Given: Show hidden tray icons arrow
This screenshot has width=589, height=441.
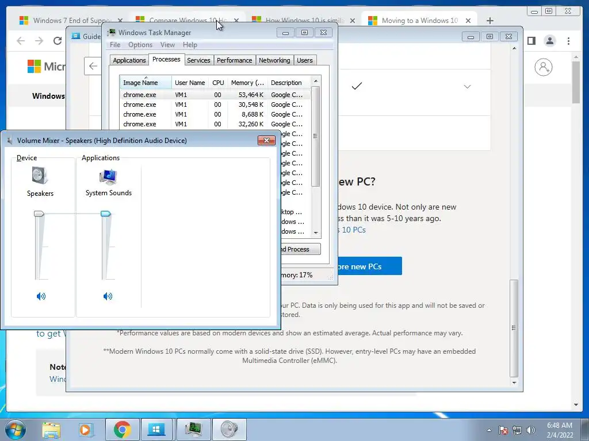Looking at the screenshot, I should [x=489, y=430].
